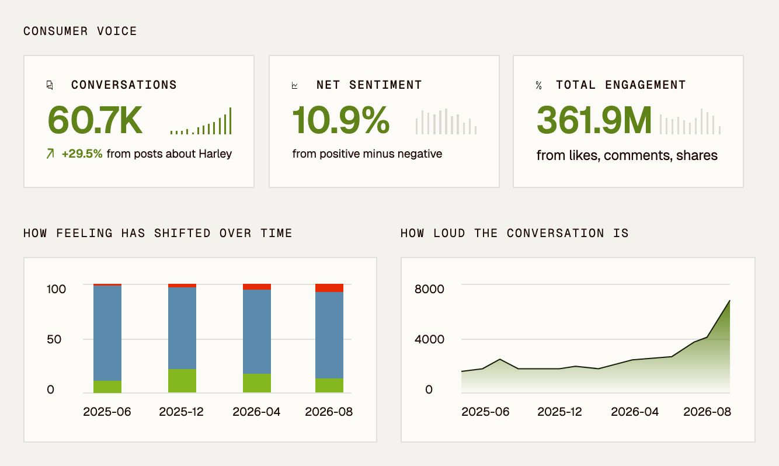Image resolution: width=779 pixels, height=466 pixels.
Task: Click the green segment of 2026-08 bar
Action: (329, 385)
